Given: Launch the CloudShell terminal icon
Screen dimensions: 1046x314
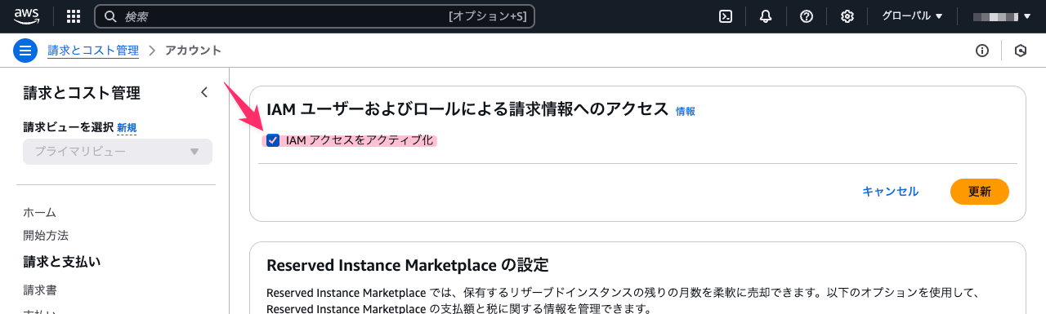Looking at the screenshot, I should (725, 16).
